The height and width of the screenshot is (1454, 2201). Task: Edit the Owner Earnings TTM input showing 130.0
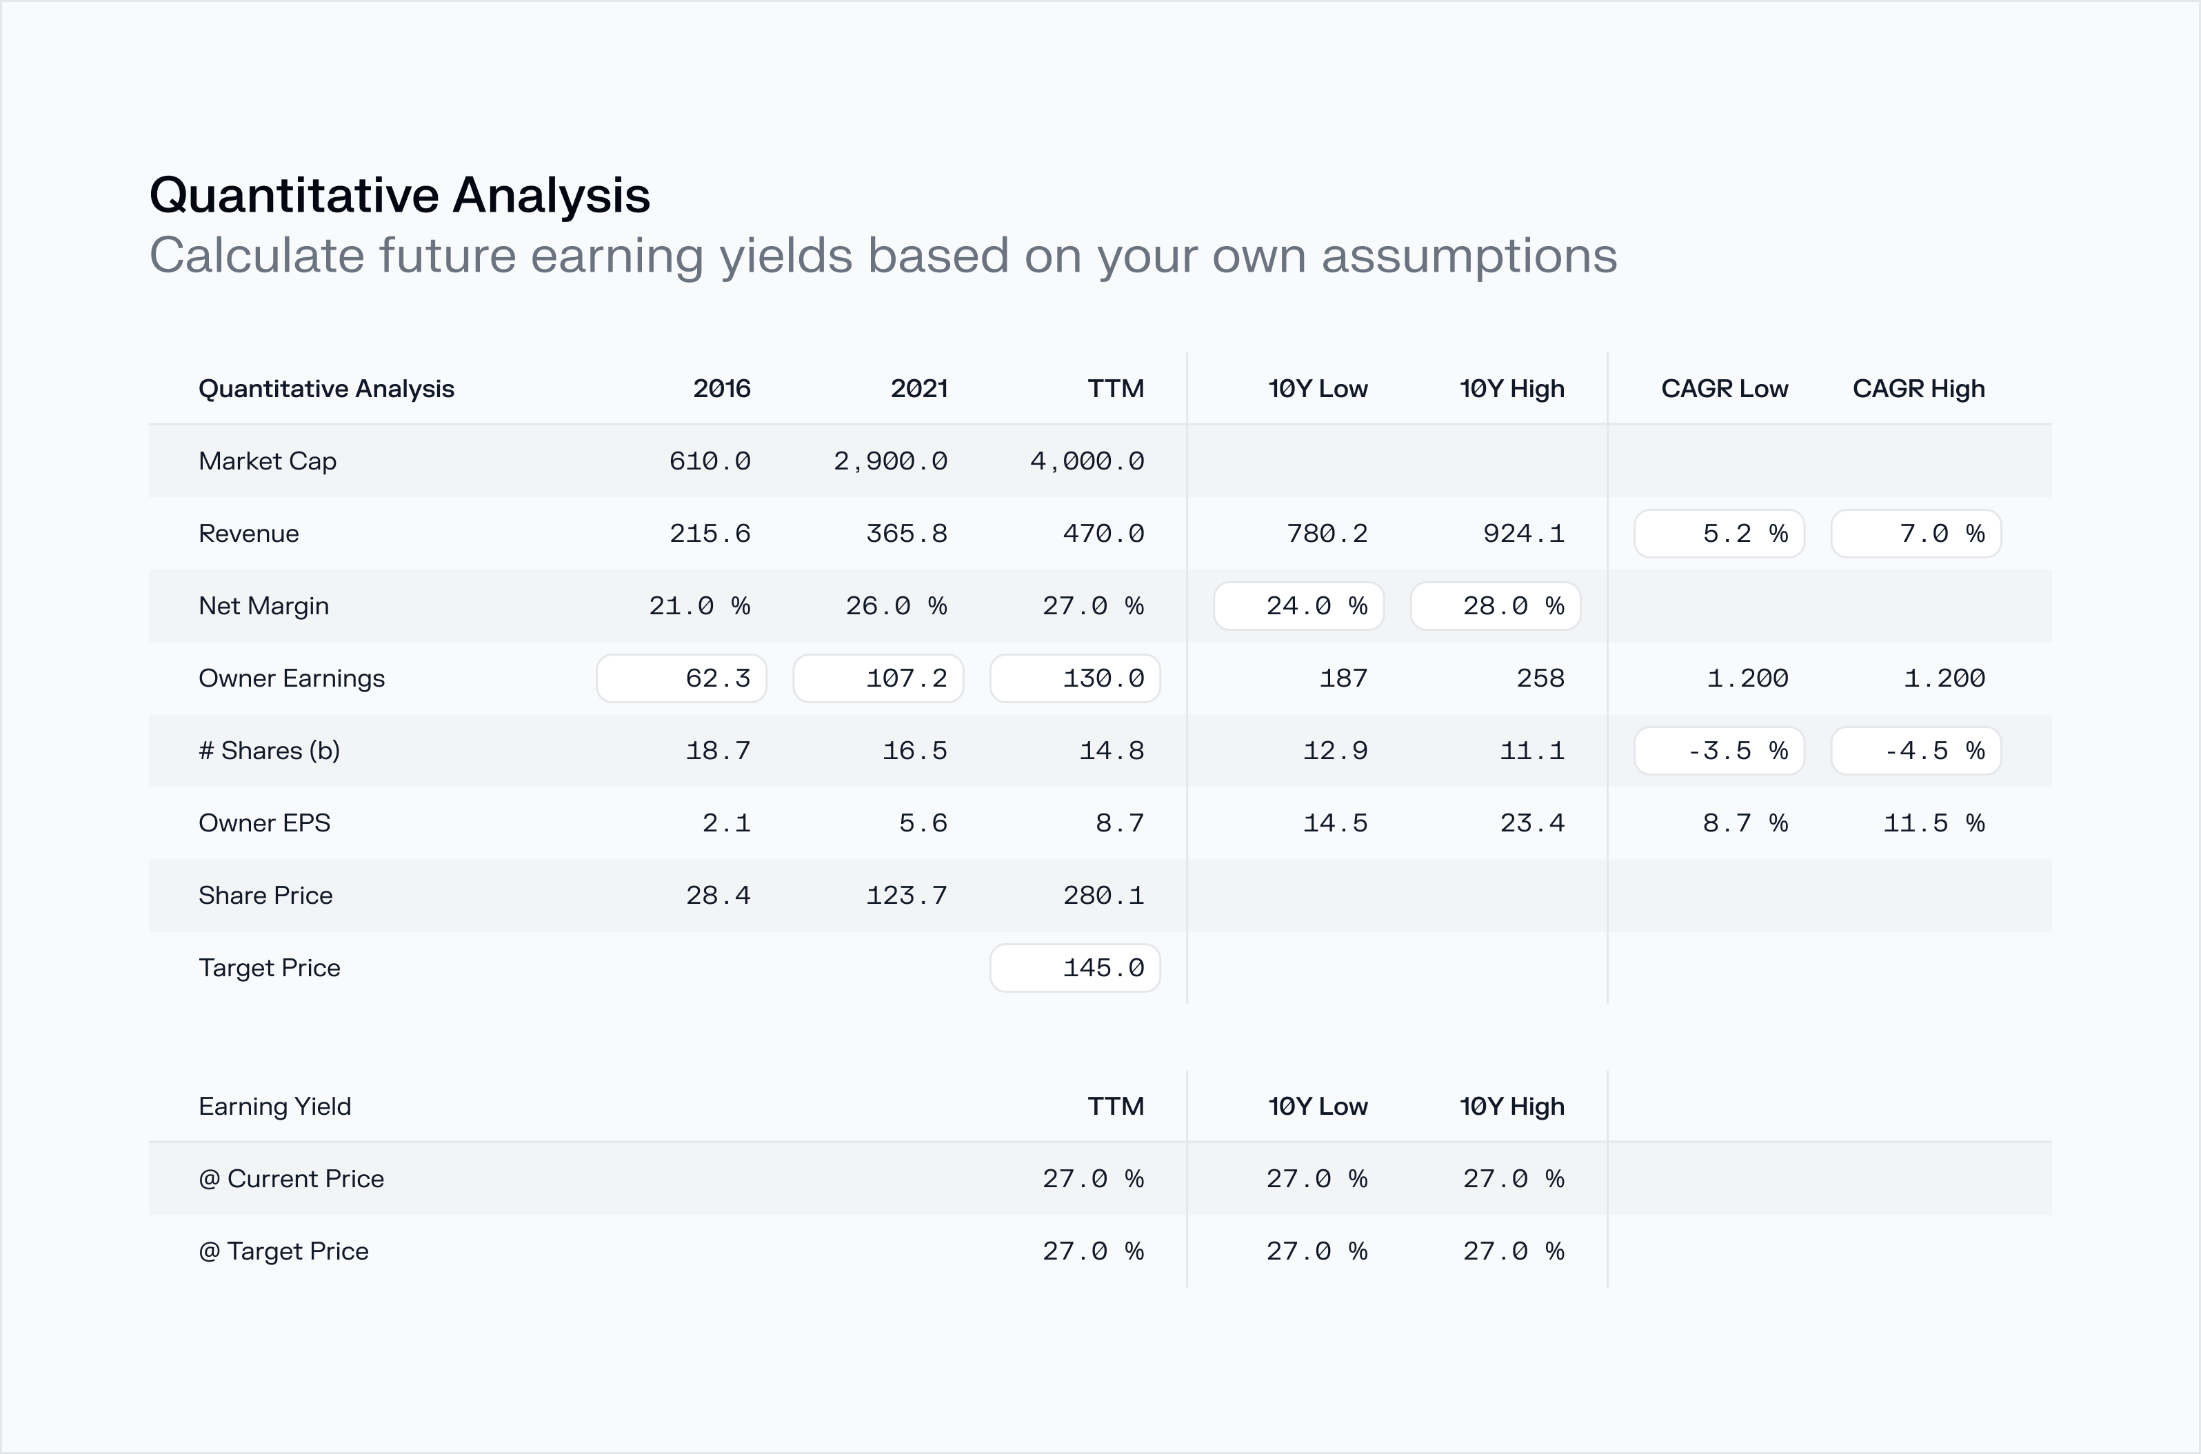click(1074, 678)
